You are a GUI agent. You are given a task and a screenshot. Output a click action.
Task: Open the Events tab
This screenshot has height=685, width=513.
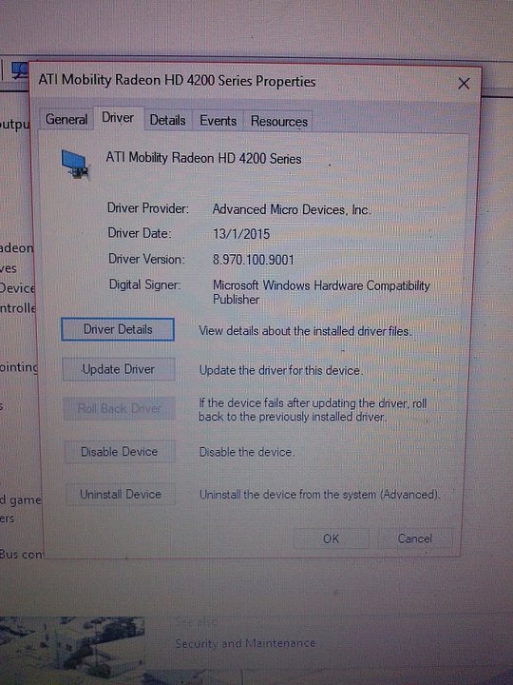tap(218, 121)
